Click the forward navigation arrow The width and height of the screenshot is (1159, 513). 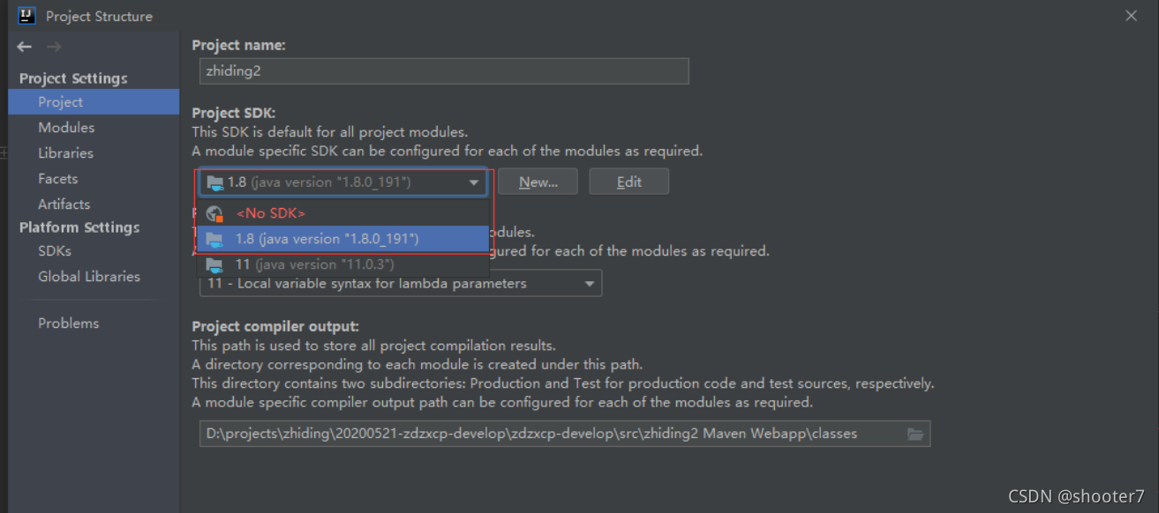coord(54,47)
